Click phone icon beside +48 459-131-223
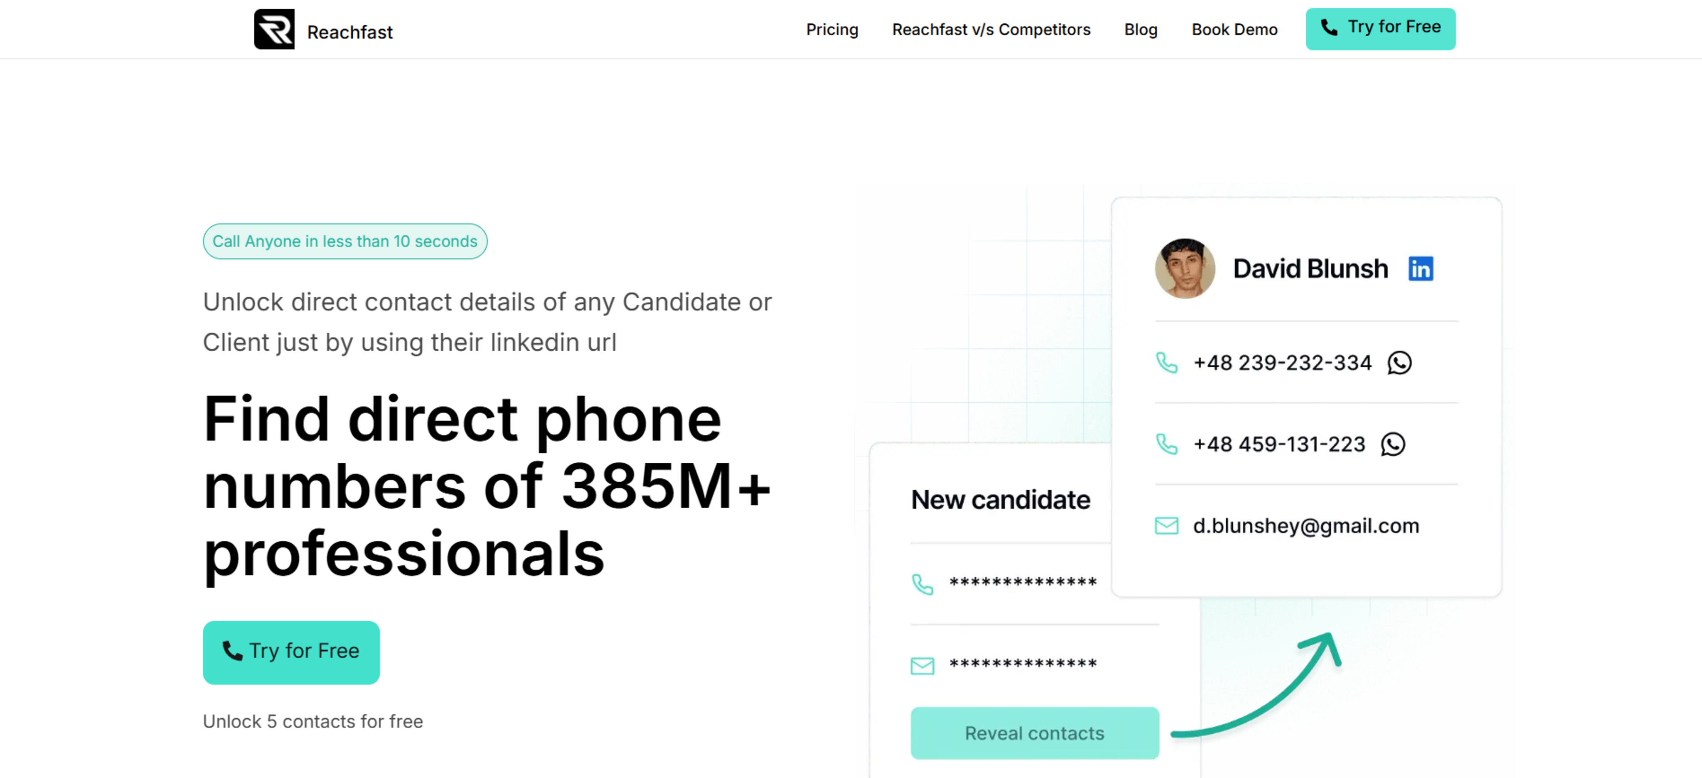The image size is (1702, 778). click(x=1166, y=444)
